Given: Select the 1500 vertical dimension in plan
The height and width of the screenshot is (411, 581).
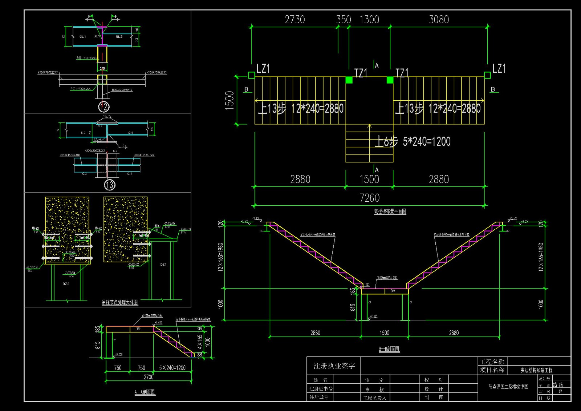Looking at the screenshot, I should (229, 100).
